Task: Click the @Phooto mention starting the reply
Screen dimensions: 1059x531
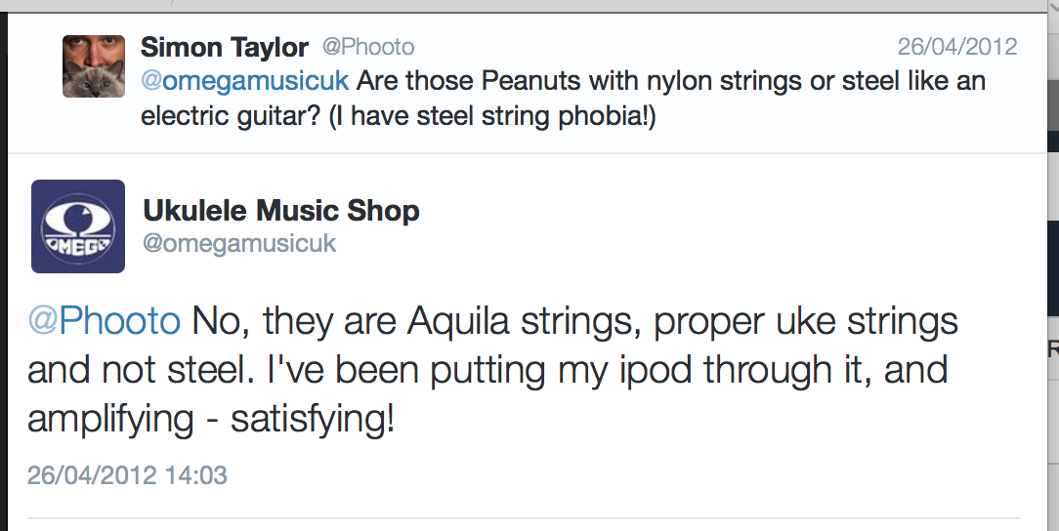Action: click(104, 320)
